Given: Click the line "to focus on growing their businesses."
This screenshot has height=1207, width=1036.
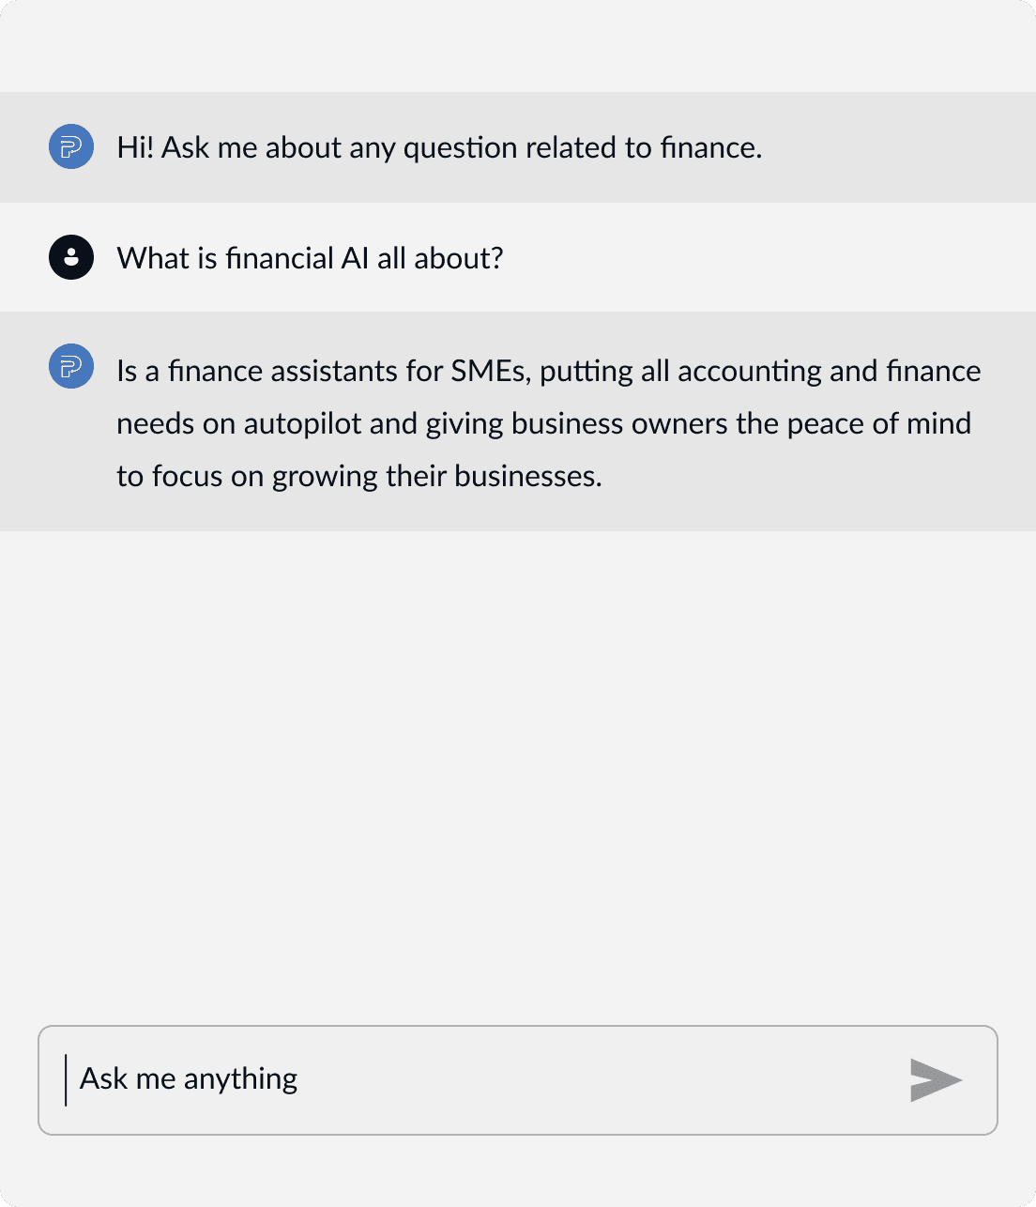Looking at the screenshot, I should 358,477.
